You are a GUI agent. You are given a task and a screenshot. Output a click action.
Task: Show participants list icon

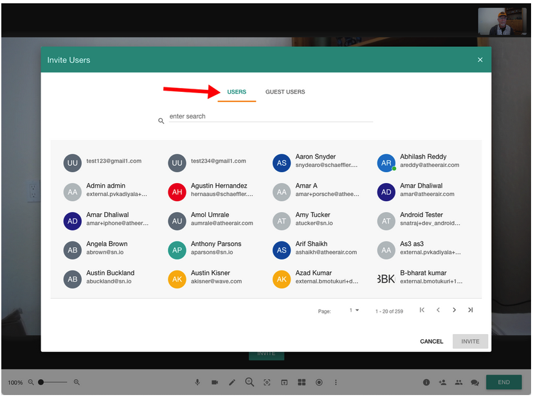pyautogui.click(x=458, y=382)
